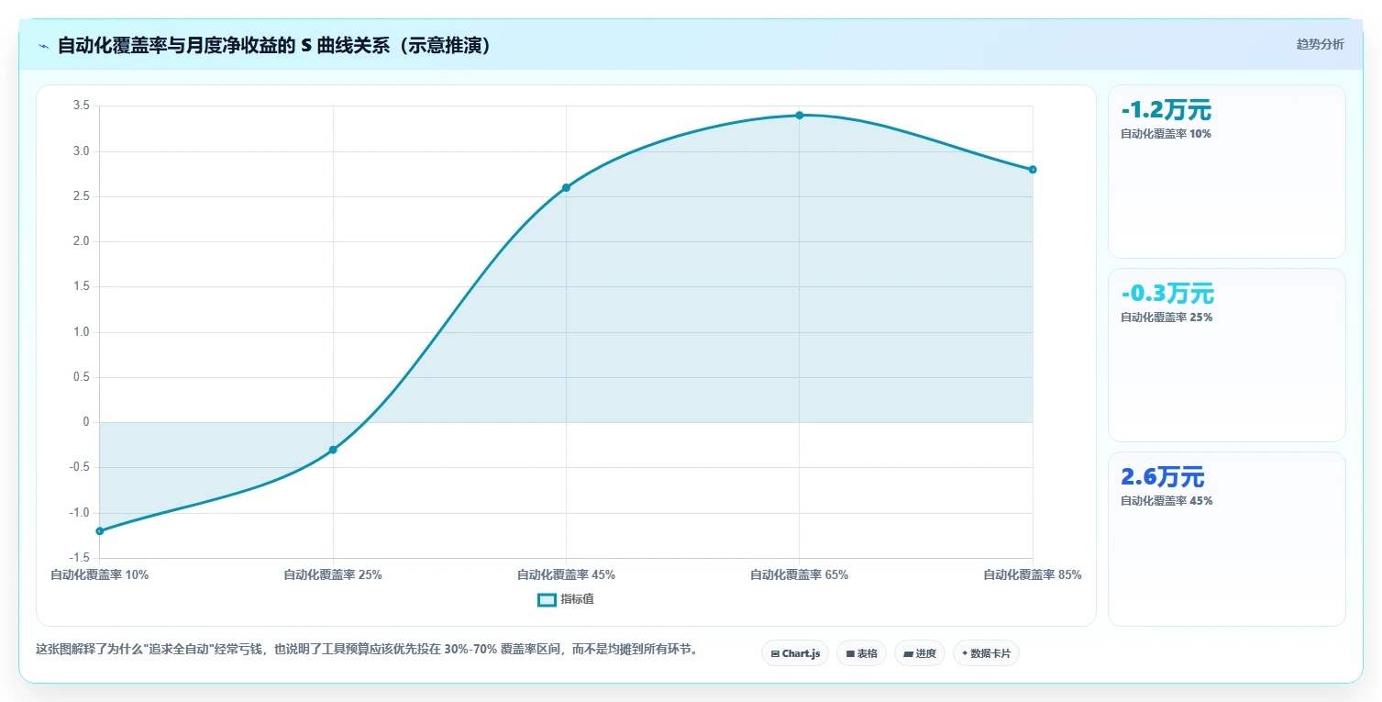Select the 表格 tag chip
Viewport: 1382px width, 702px height.
coord(861,653)
